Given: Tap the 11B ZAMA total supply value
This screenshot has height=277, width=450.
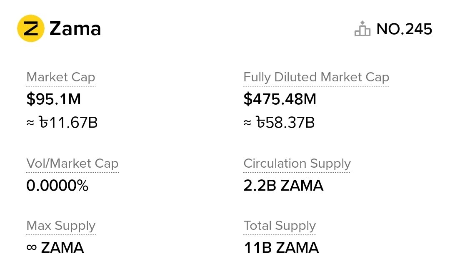Looking at the screenshot, I should click(x=281, y=248).
